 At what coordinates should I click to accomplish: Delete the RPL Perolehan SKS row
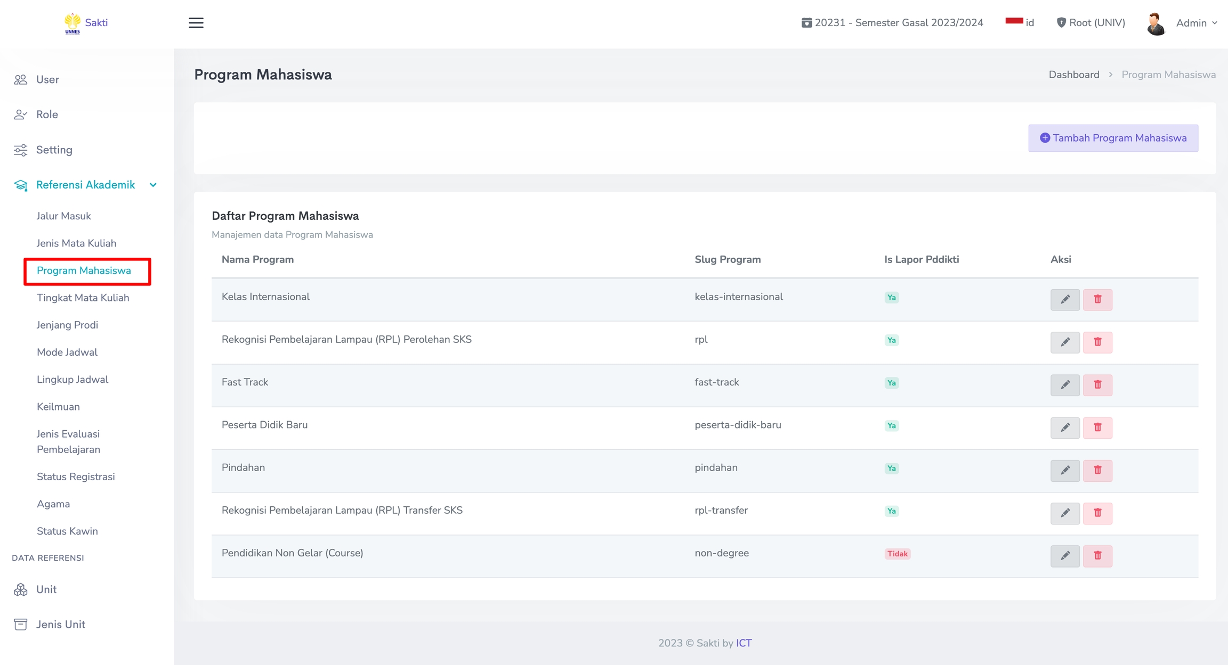coord(1097,342)
